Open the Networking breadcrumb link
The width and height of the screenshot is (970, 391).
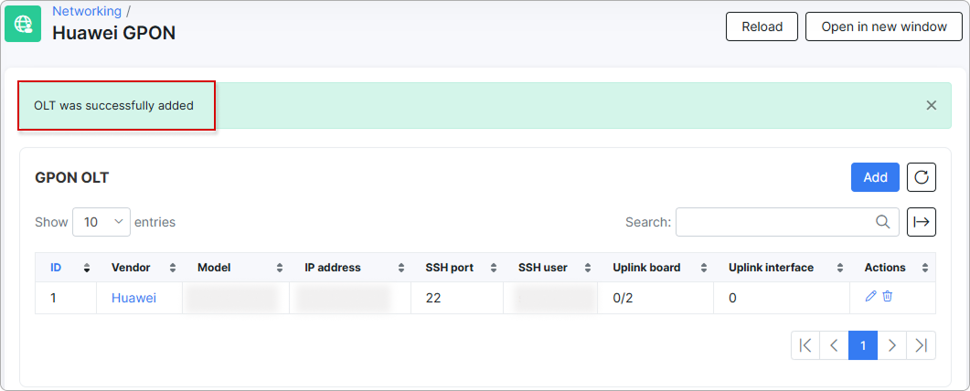87,11
